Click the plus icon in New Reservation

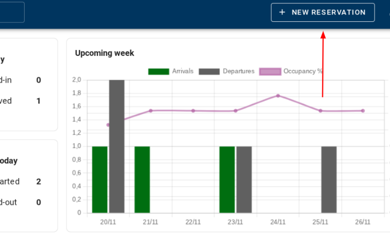[282, 12]
